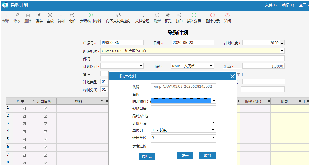Screen dimensions: 309x165
Task: Toggle 是否自购 checkbox in row 3
Action: coord(45,124)
